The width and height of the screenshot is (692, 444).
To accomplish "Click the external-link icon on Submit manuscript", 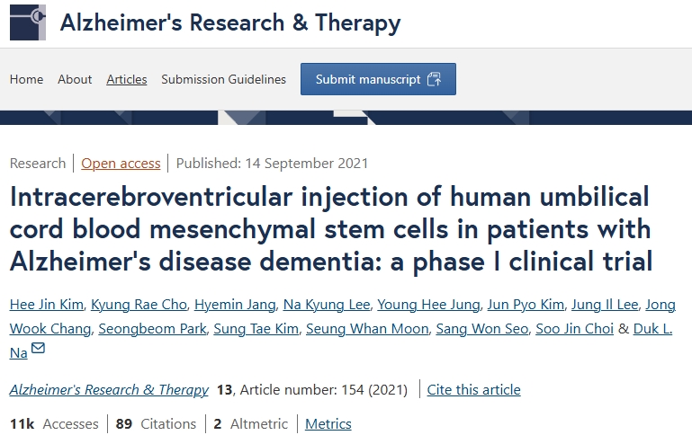I will pos(435,79).
